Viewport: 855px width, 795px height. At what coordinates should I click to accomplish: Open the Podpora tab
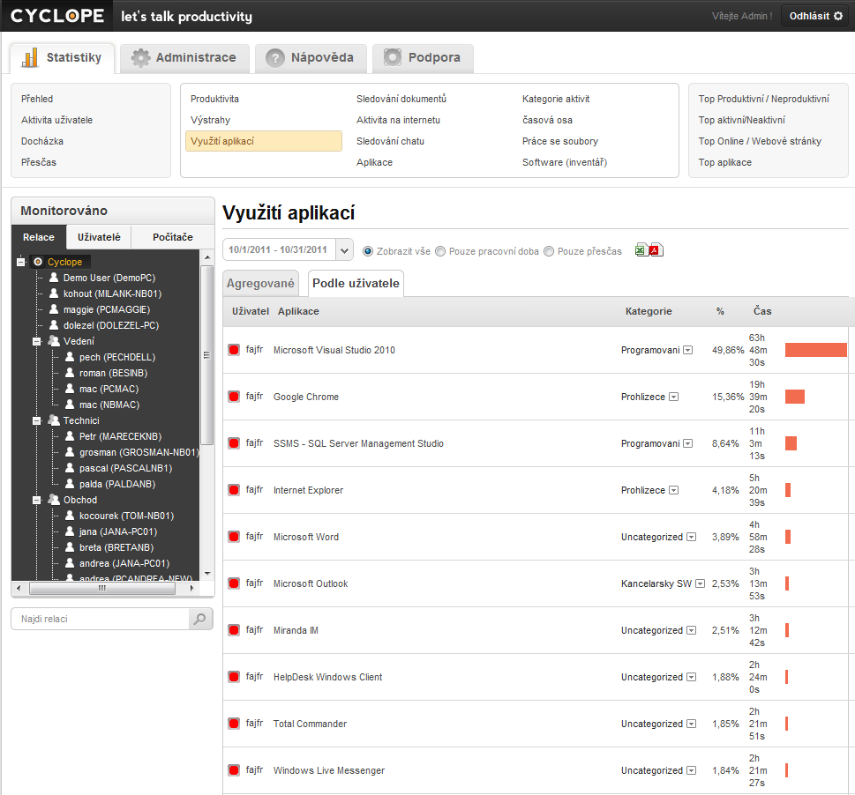click(423, 57)
